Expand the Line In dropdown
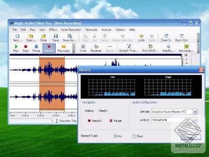The image size is (209, 157). point(195,120)
